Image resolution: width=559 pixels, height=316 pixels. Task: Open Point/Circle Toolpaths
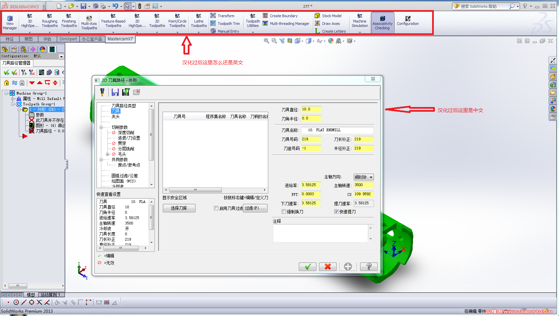pyautogui.click(x=177, y=21)
